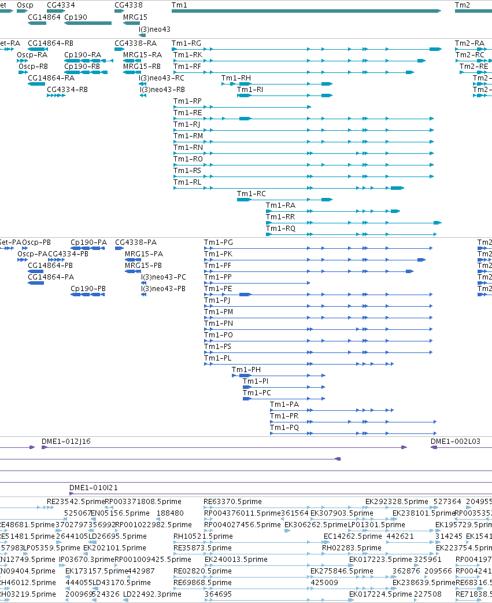Select protein Tm1-PK
492x603 pixels.
tap(315, 260)
